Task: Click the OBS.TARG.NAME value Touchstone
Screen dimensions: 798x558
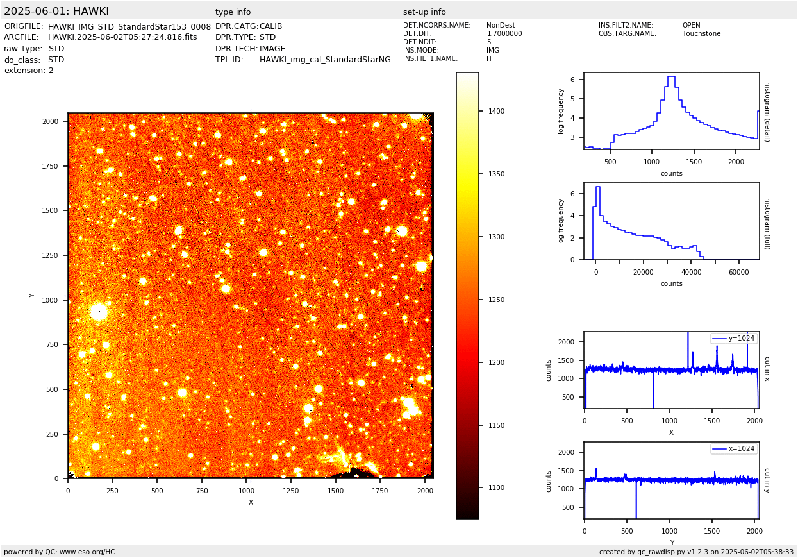Action: (701, 34)
